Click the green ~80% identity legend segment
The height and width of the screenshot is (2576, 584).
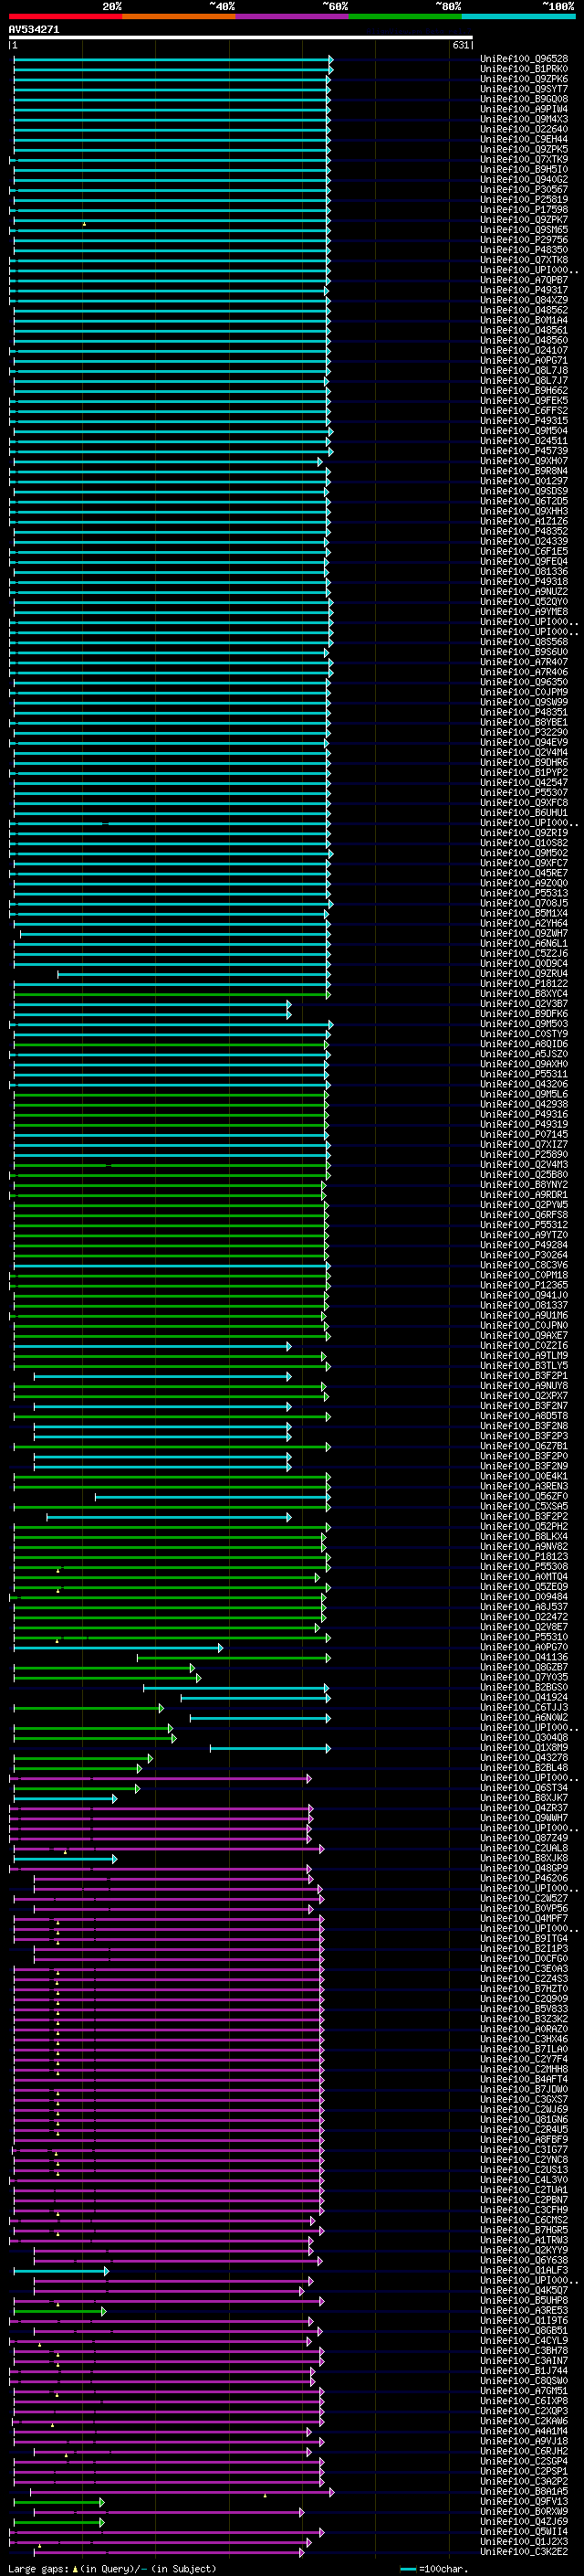tap(405, 16)
